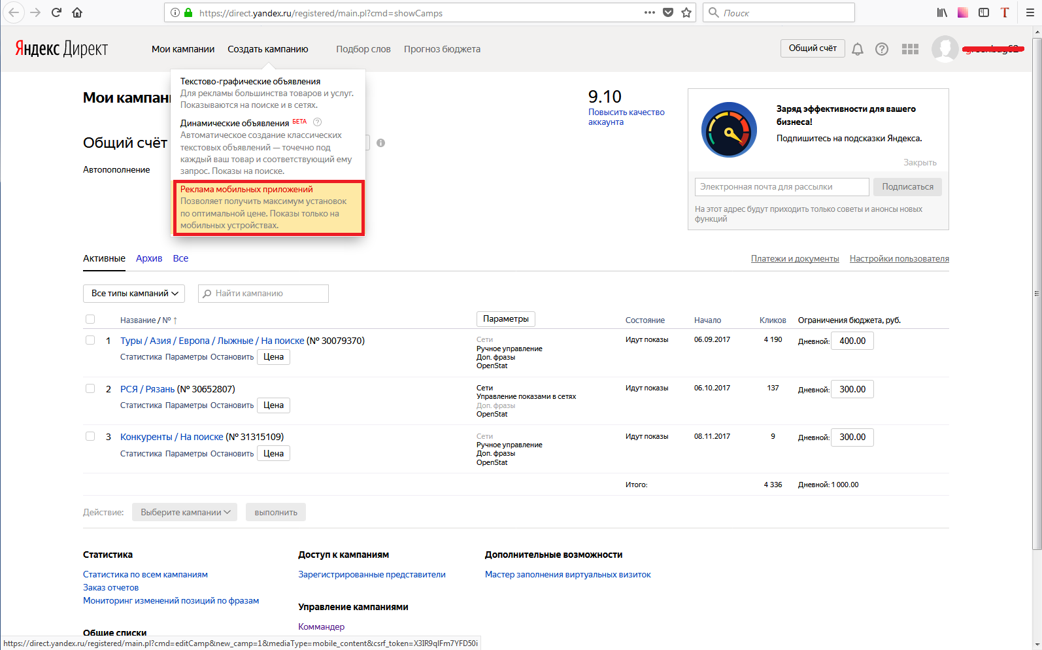Open the Firefox Library icon
The height and width of the screenshot is (650, 1042).
(942, 12)
